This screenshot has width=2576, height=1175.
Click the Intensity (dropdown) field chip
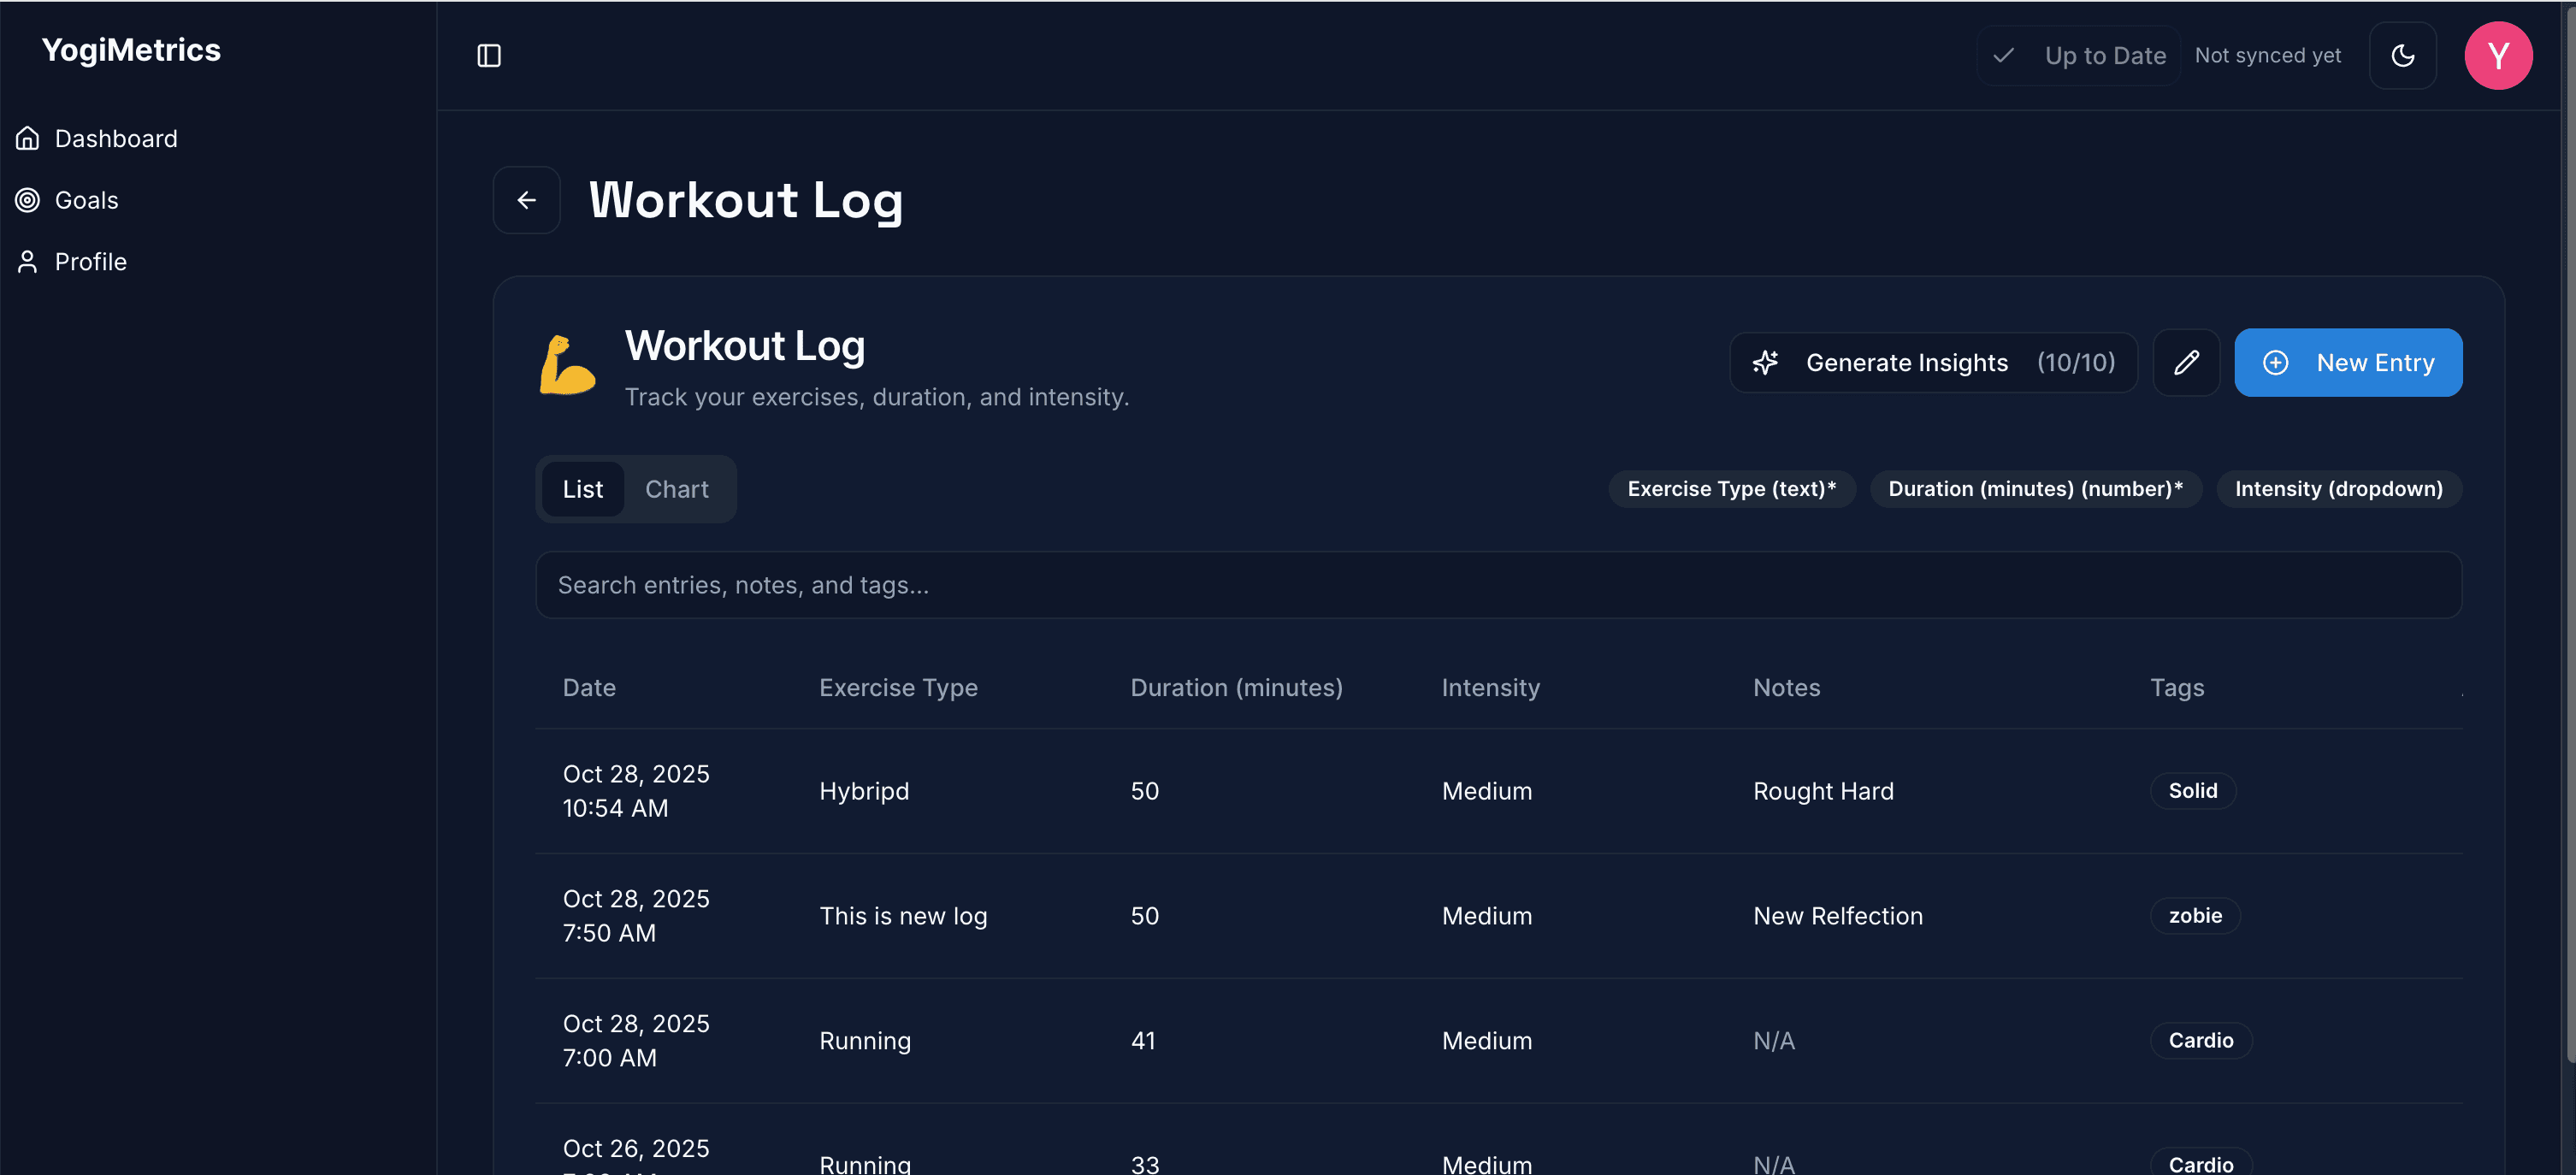[x=2338, y=489]
